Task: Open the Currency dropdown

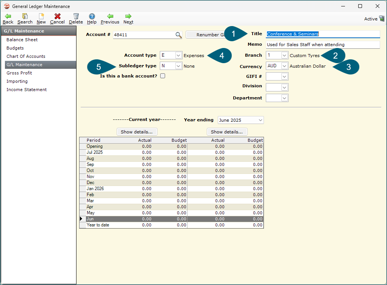Action: click(x=284, y=66)
